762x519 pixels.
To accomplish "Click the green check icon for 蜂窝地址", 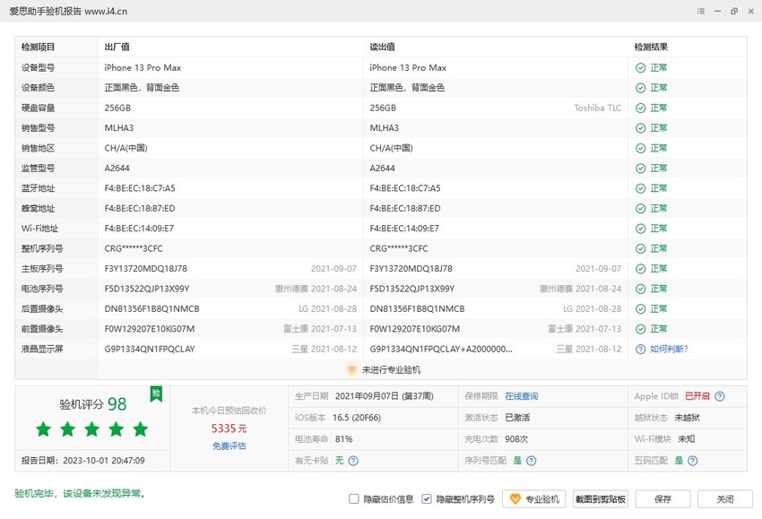I will click(x=640, y=209).
